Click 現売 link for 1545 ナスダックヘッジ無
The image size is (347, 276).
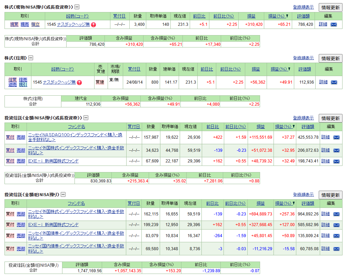tap(25, 24)
